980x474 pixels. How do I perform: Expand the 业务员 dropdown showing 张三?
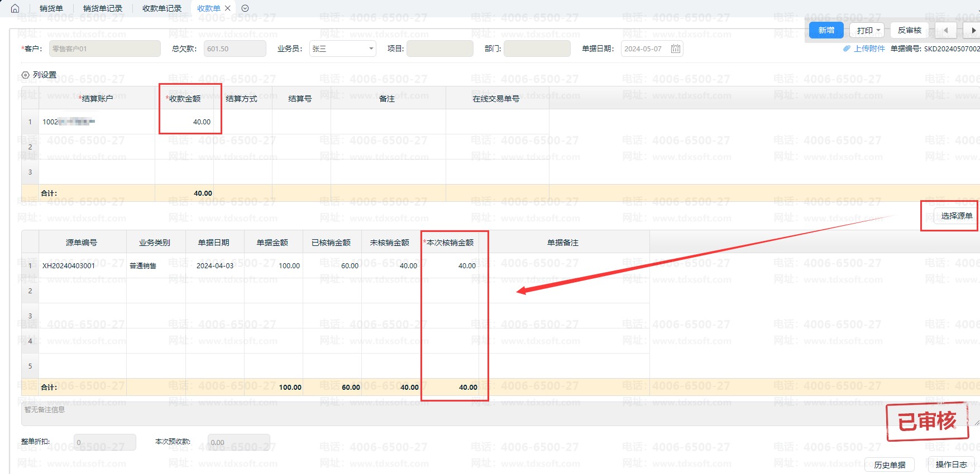point(371,49)
